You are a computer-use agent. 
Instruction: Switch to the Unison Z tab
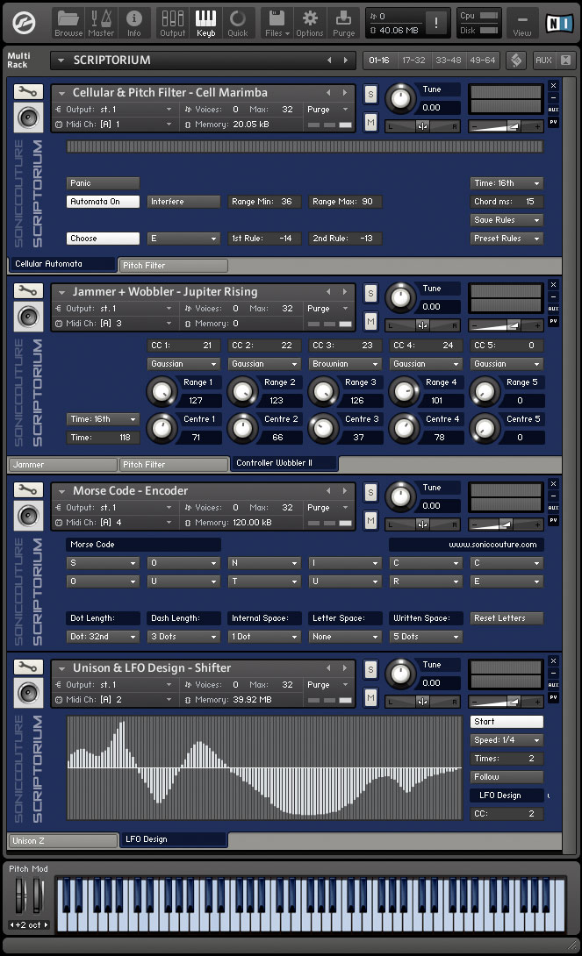pos(62,841)
